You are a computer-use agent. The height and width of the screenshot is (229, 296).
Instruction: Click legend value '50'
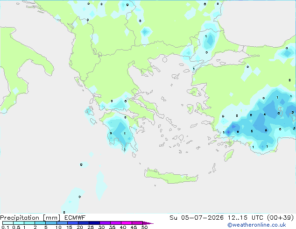pyautogui.click(x=144, y=227)
